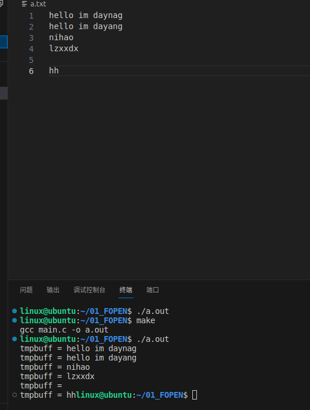Click blue dot beside second ./a.out command

(15, 339)
